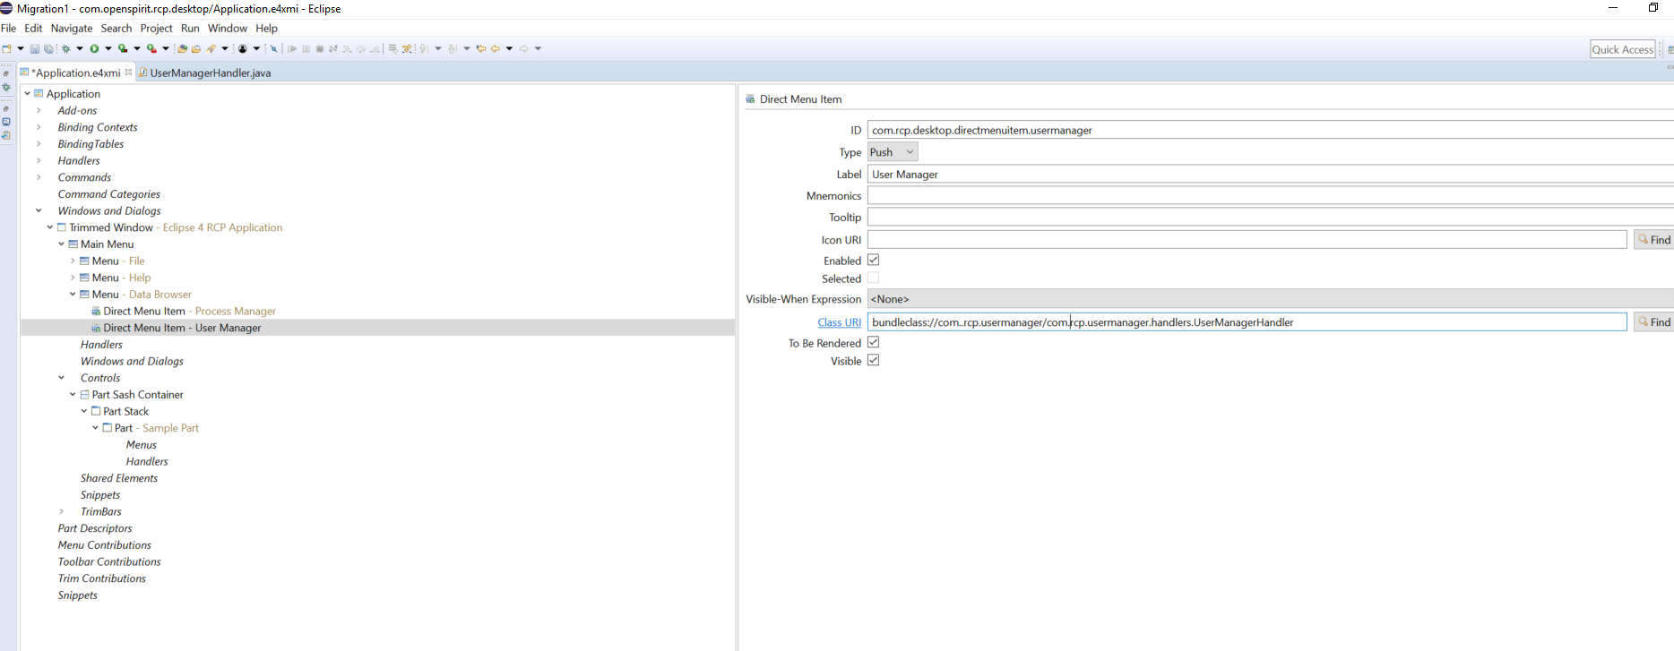Click the Coverage launch icon

click(x=123, y=48)
